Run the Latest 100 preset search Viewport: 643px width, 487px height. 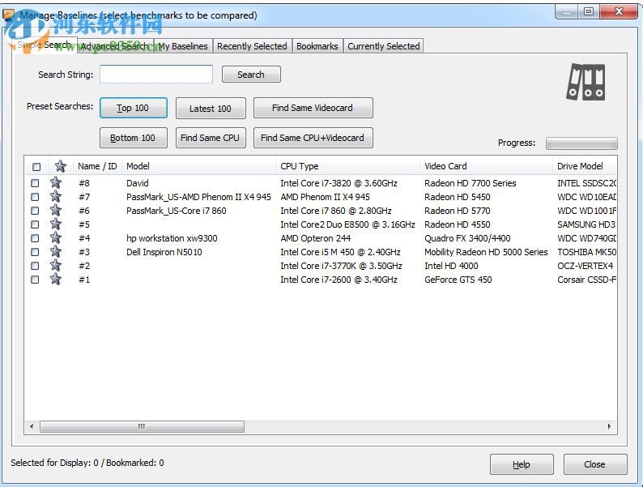point(211,109)
